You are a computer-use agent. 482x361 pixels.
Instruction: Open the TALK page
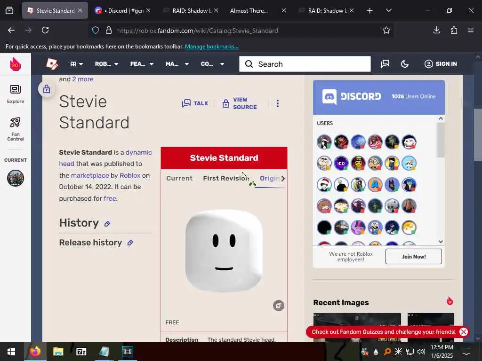pos(195,103)
